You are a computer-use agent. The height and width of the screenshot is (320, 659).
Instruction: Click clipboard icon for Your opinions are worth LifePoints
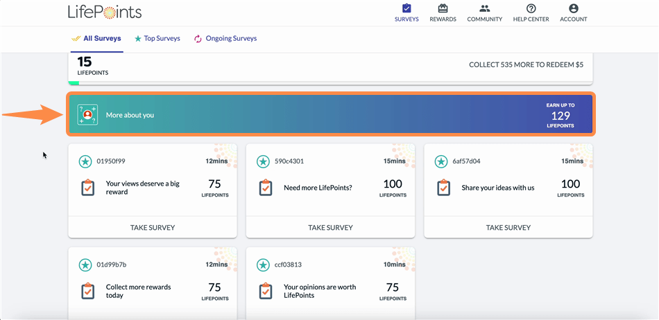pyautogui.click(x=266, y=291)
